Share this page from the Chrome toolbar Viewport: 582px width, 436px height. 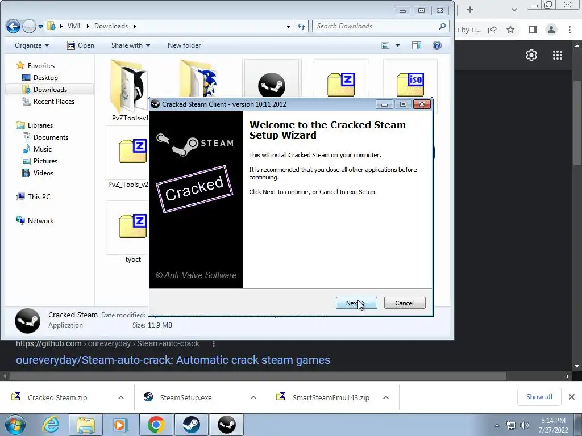pyautogui.click(x=493, y=30)
